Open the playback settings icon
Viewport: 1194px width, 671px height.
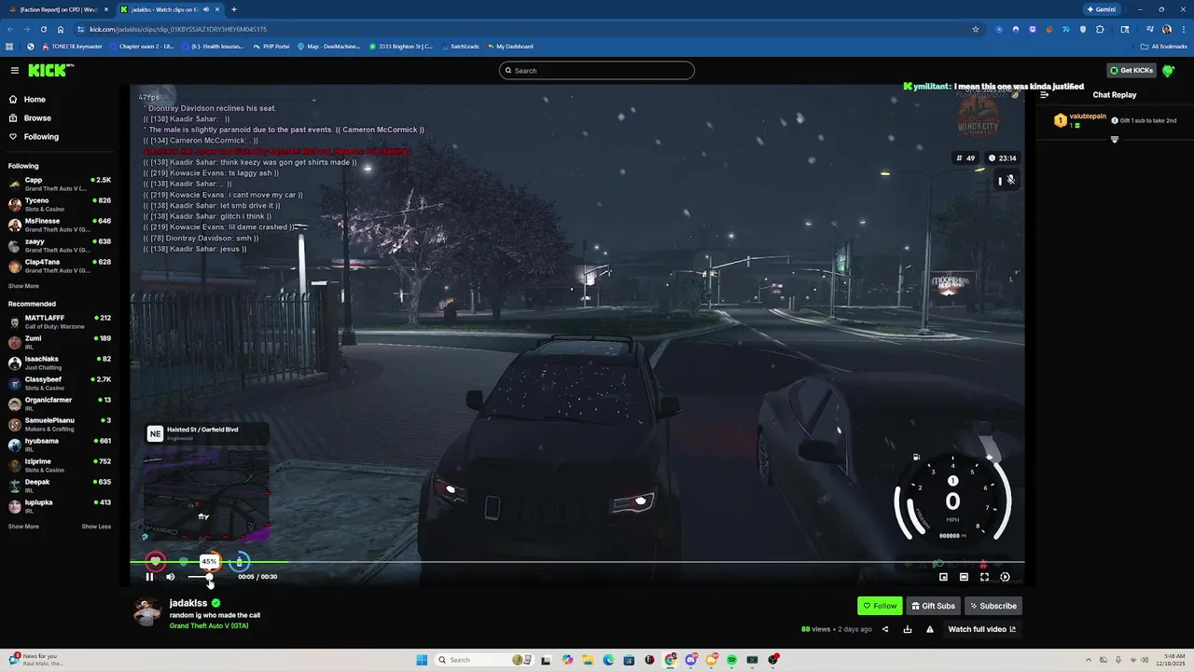pos(1005,577)
